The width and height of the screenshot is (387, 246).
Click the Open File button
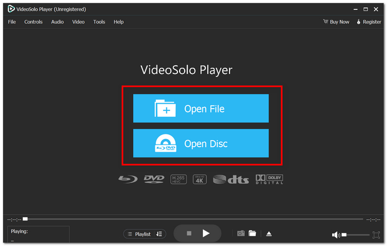tap(201, 108)
